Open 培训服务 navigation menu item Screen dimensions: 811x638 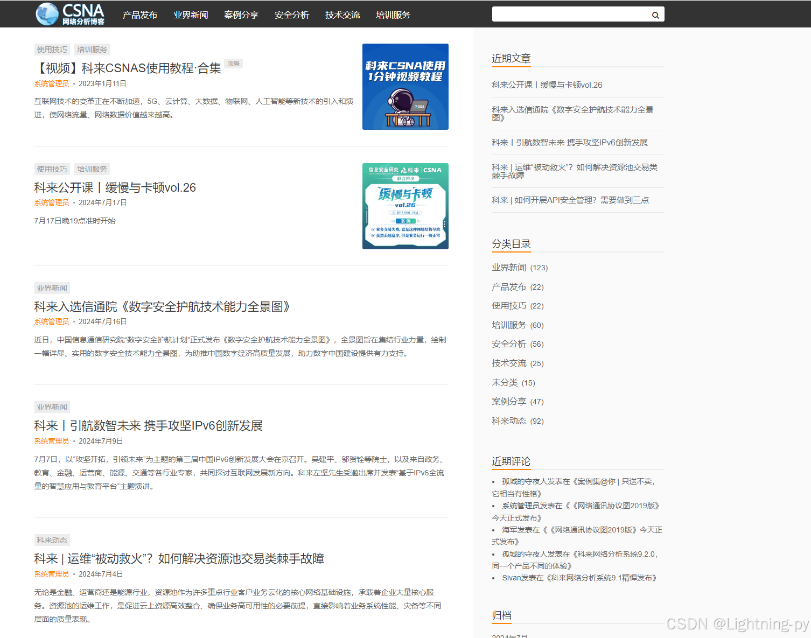[x=393, y=15]
